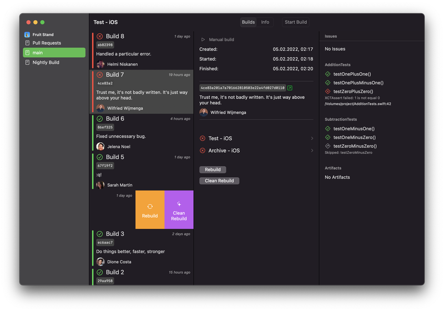Open Pull Requests in the sidebar
Viewport: 444px width, 311px height.
47,43
